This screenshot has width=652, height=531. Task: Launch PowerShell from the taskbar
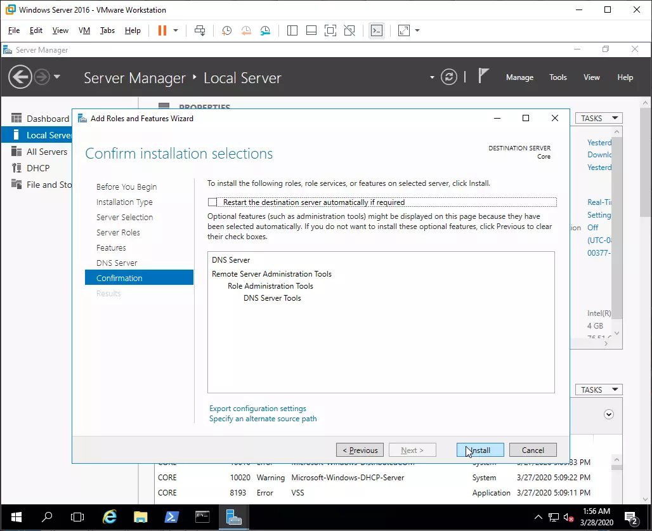point(171,517)
